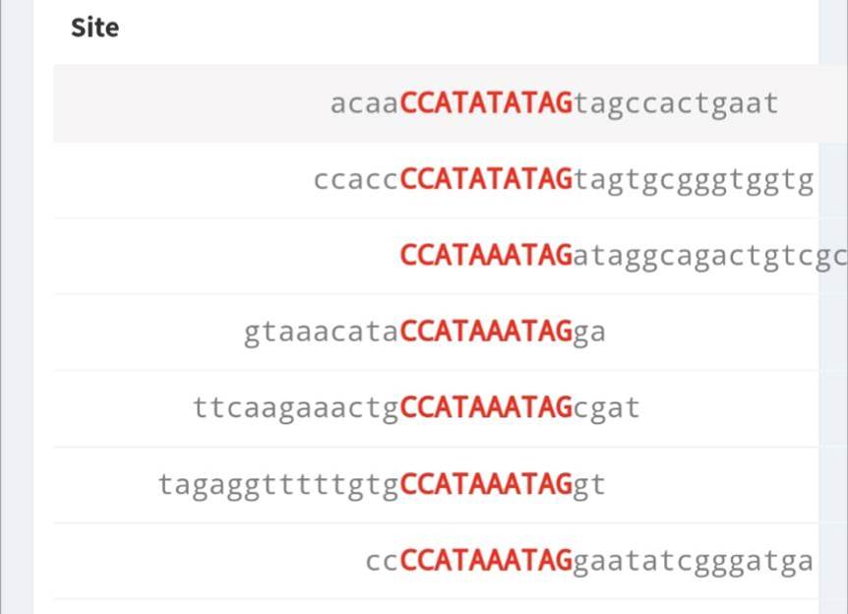Select the gtaaacata leading sequence
Screen dimensions: 848x614
tap(322, 333)
